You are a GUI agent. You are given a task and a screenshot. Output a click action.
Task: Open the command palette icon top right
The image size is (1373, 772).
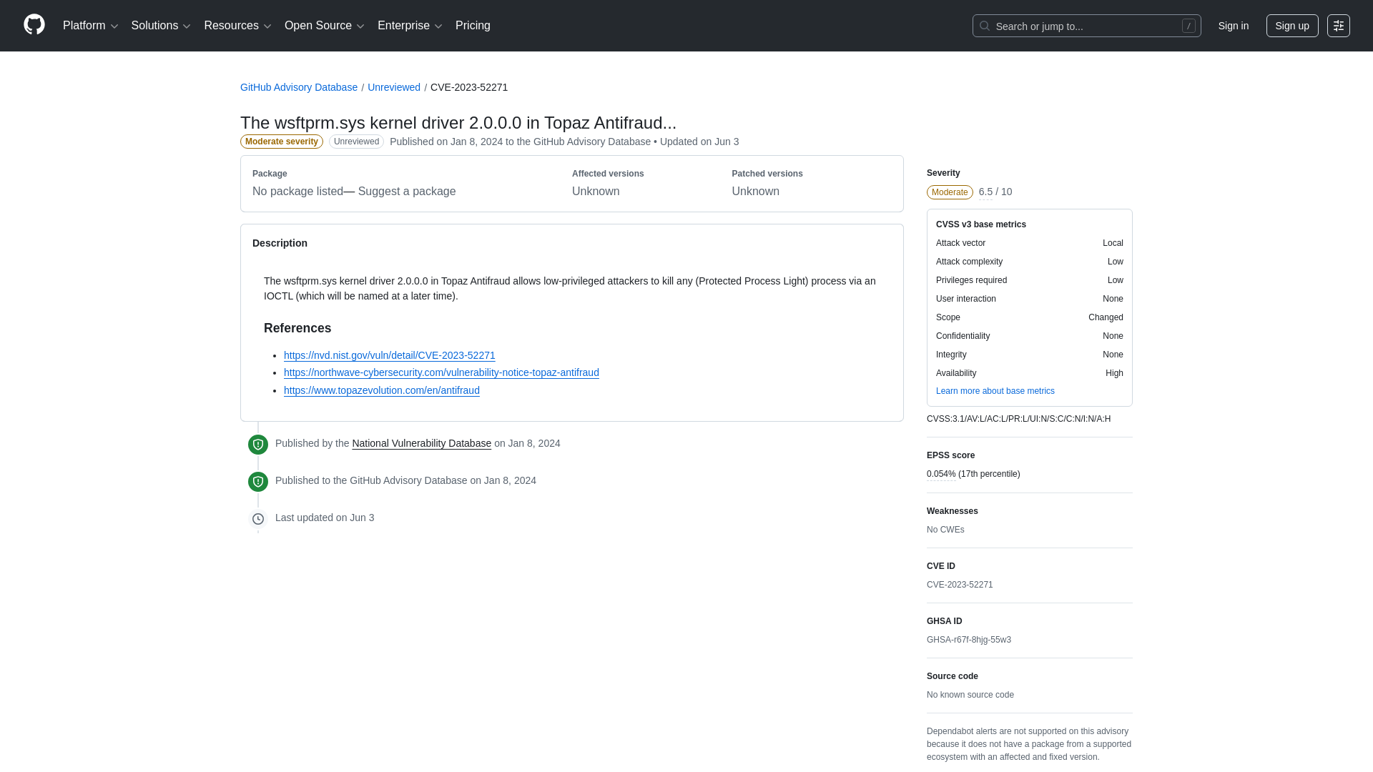coord(1339,25)
